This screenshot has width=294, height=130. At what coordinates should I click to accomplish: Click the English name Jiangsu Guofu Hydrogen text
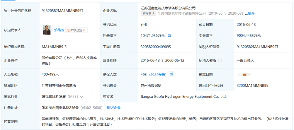point(183,96)
